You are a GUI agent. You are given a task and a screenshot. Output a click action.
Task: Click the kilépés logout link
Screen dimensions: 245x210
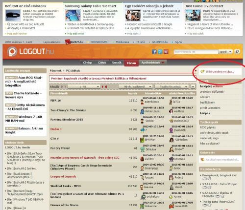click(205, 113)
